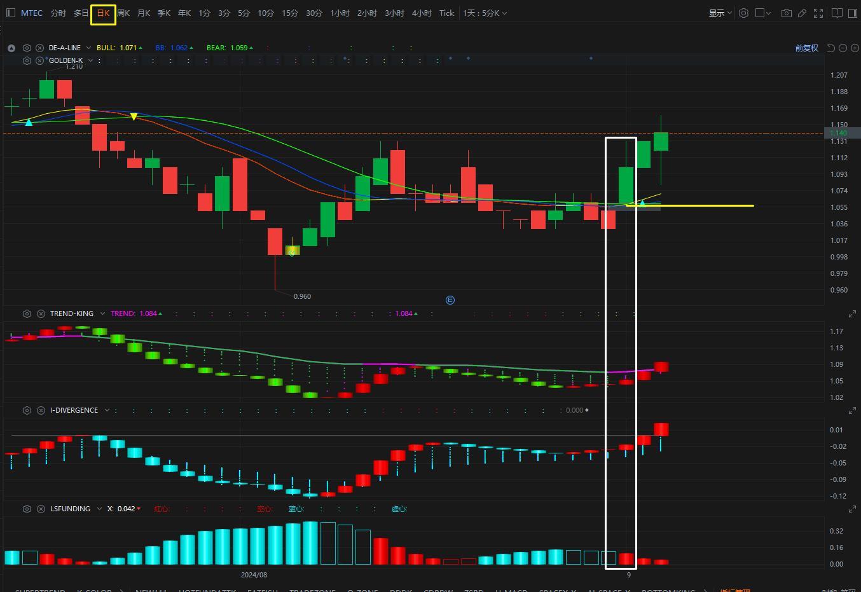Switch to 15分 fifteen-minute chart

click(x=290, y=13)
